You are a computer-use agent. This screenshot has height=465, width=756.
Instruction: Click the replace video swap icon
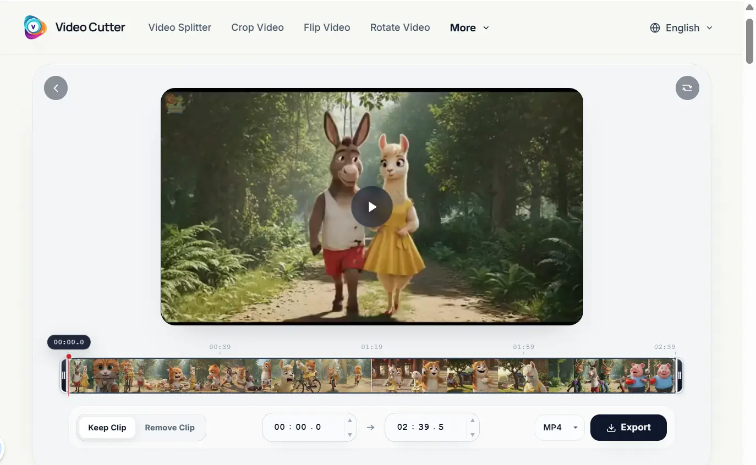pos(687,88)
